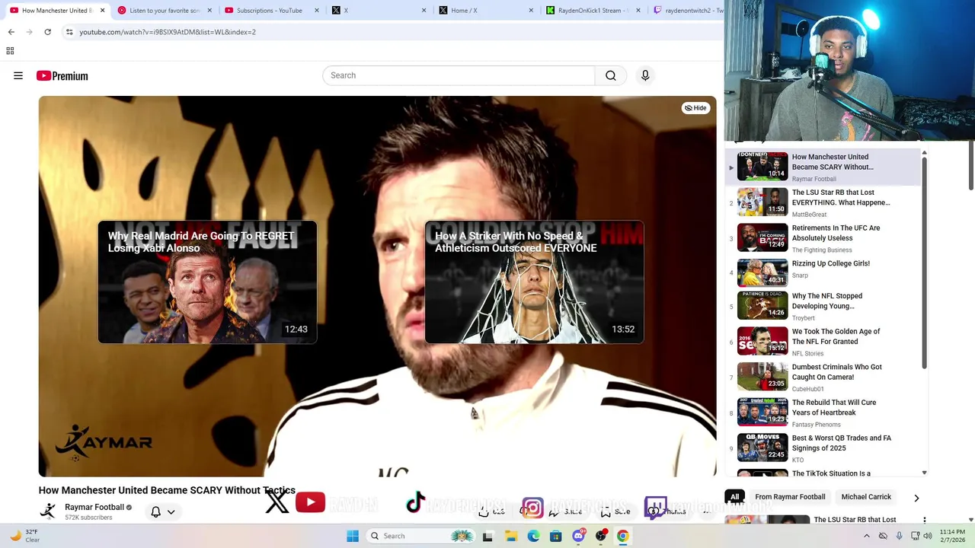
Task: Select the current 'How Manchester United' playlist item
Action: (x=823, y=167)
